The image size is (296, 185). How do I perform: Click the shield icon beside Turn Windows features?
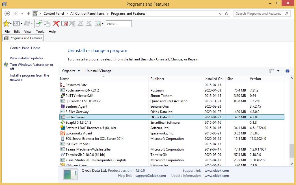(x=6, y=65)
